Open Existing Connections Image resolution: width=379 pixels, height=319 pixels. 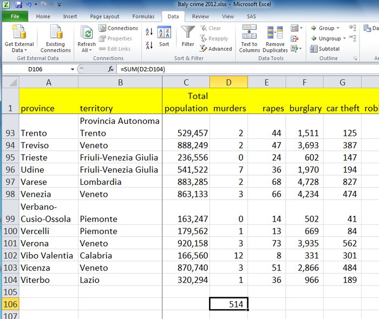(55, 32)
